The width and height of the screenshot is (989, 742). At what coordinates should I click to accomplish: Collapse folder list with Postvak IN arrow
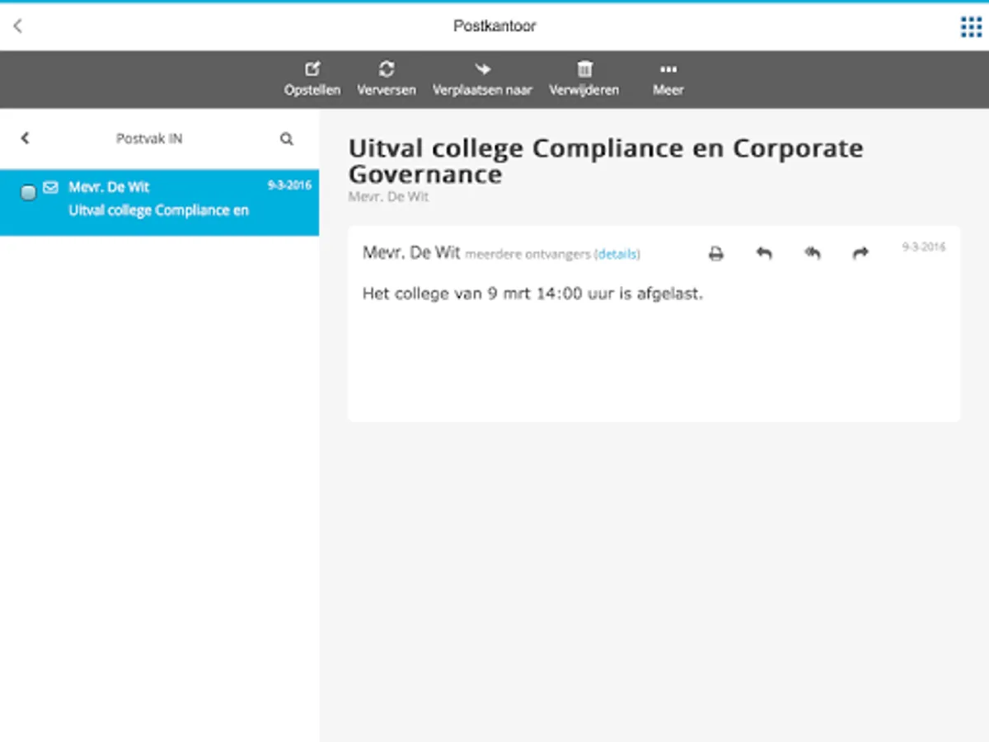[x=25, y=139]
